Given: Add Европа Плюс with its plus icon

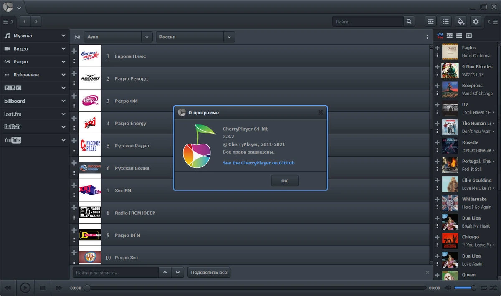Looking at the screenshot, I should (74, 51).
